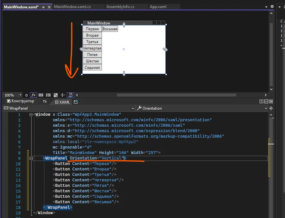
Task: Collapse the Window element at line 1
Action: (x=31, y=115)
